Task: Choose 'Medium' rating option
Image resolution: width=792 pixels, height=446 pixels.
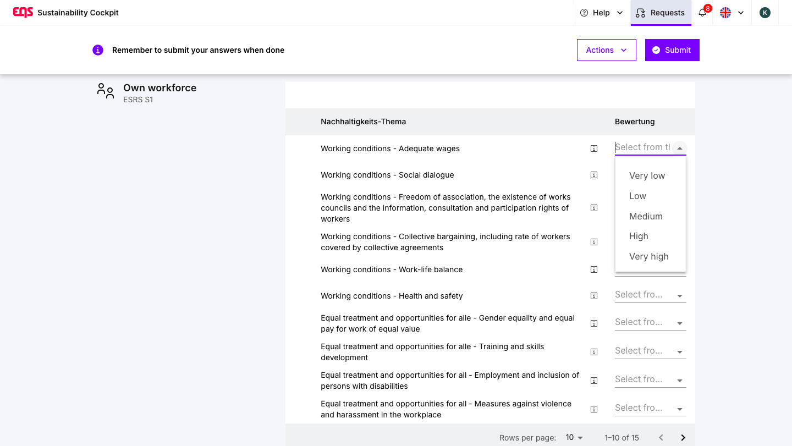Action: [646, 216]
